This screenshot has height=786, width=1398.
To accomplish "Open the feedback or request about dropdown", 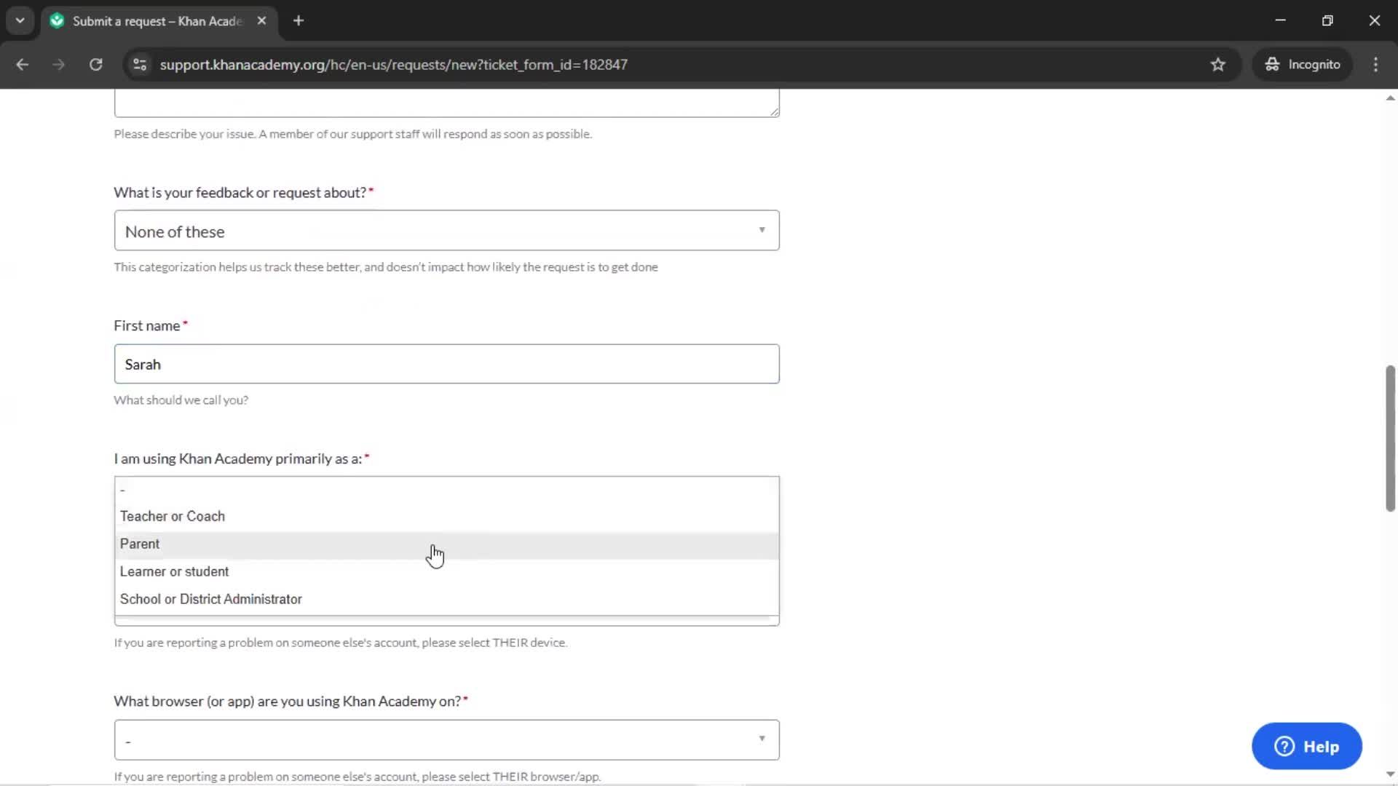I will [446, 231].
